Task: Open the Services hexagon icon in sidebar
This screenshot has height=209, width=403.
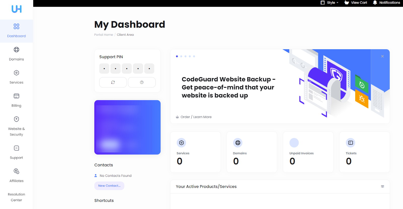Action: click(16, 73)
